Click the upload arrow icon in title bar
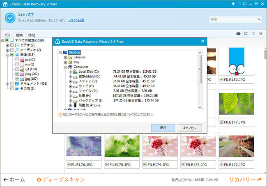Screen dimensions: 267x187 coord(233,4)
